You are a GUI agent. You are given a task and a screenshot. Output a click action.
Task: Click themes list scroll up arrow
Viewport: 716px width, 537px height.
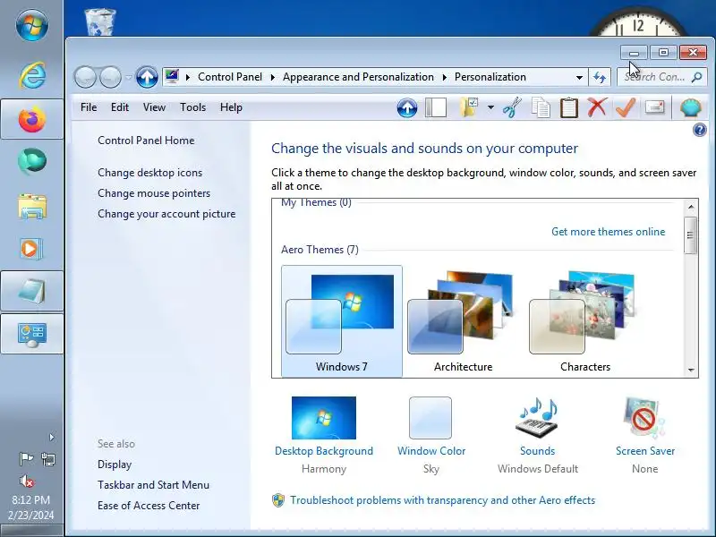[x=690, y=207]
